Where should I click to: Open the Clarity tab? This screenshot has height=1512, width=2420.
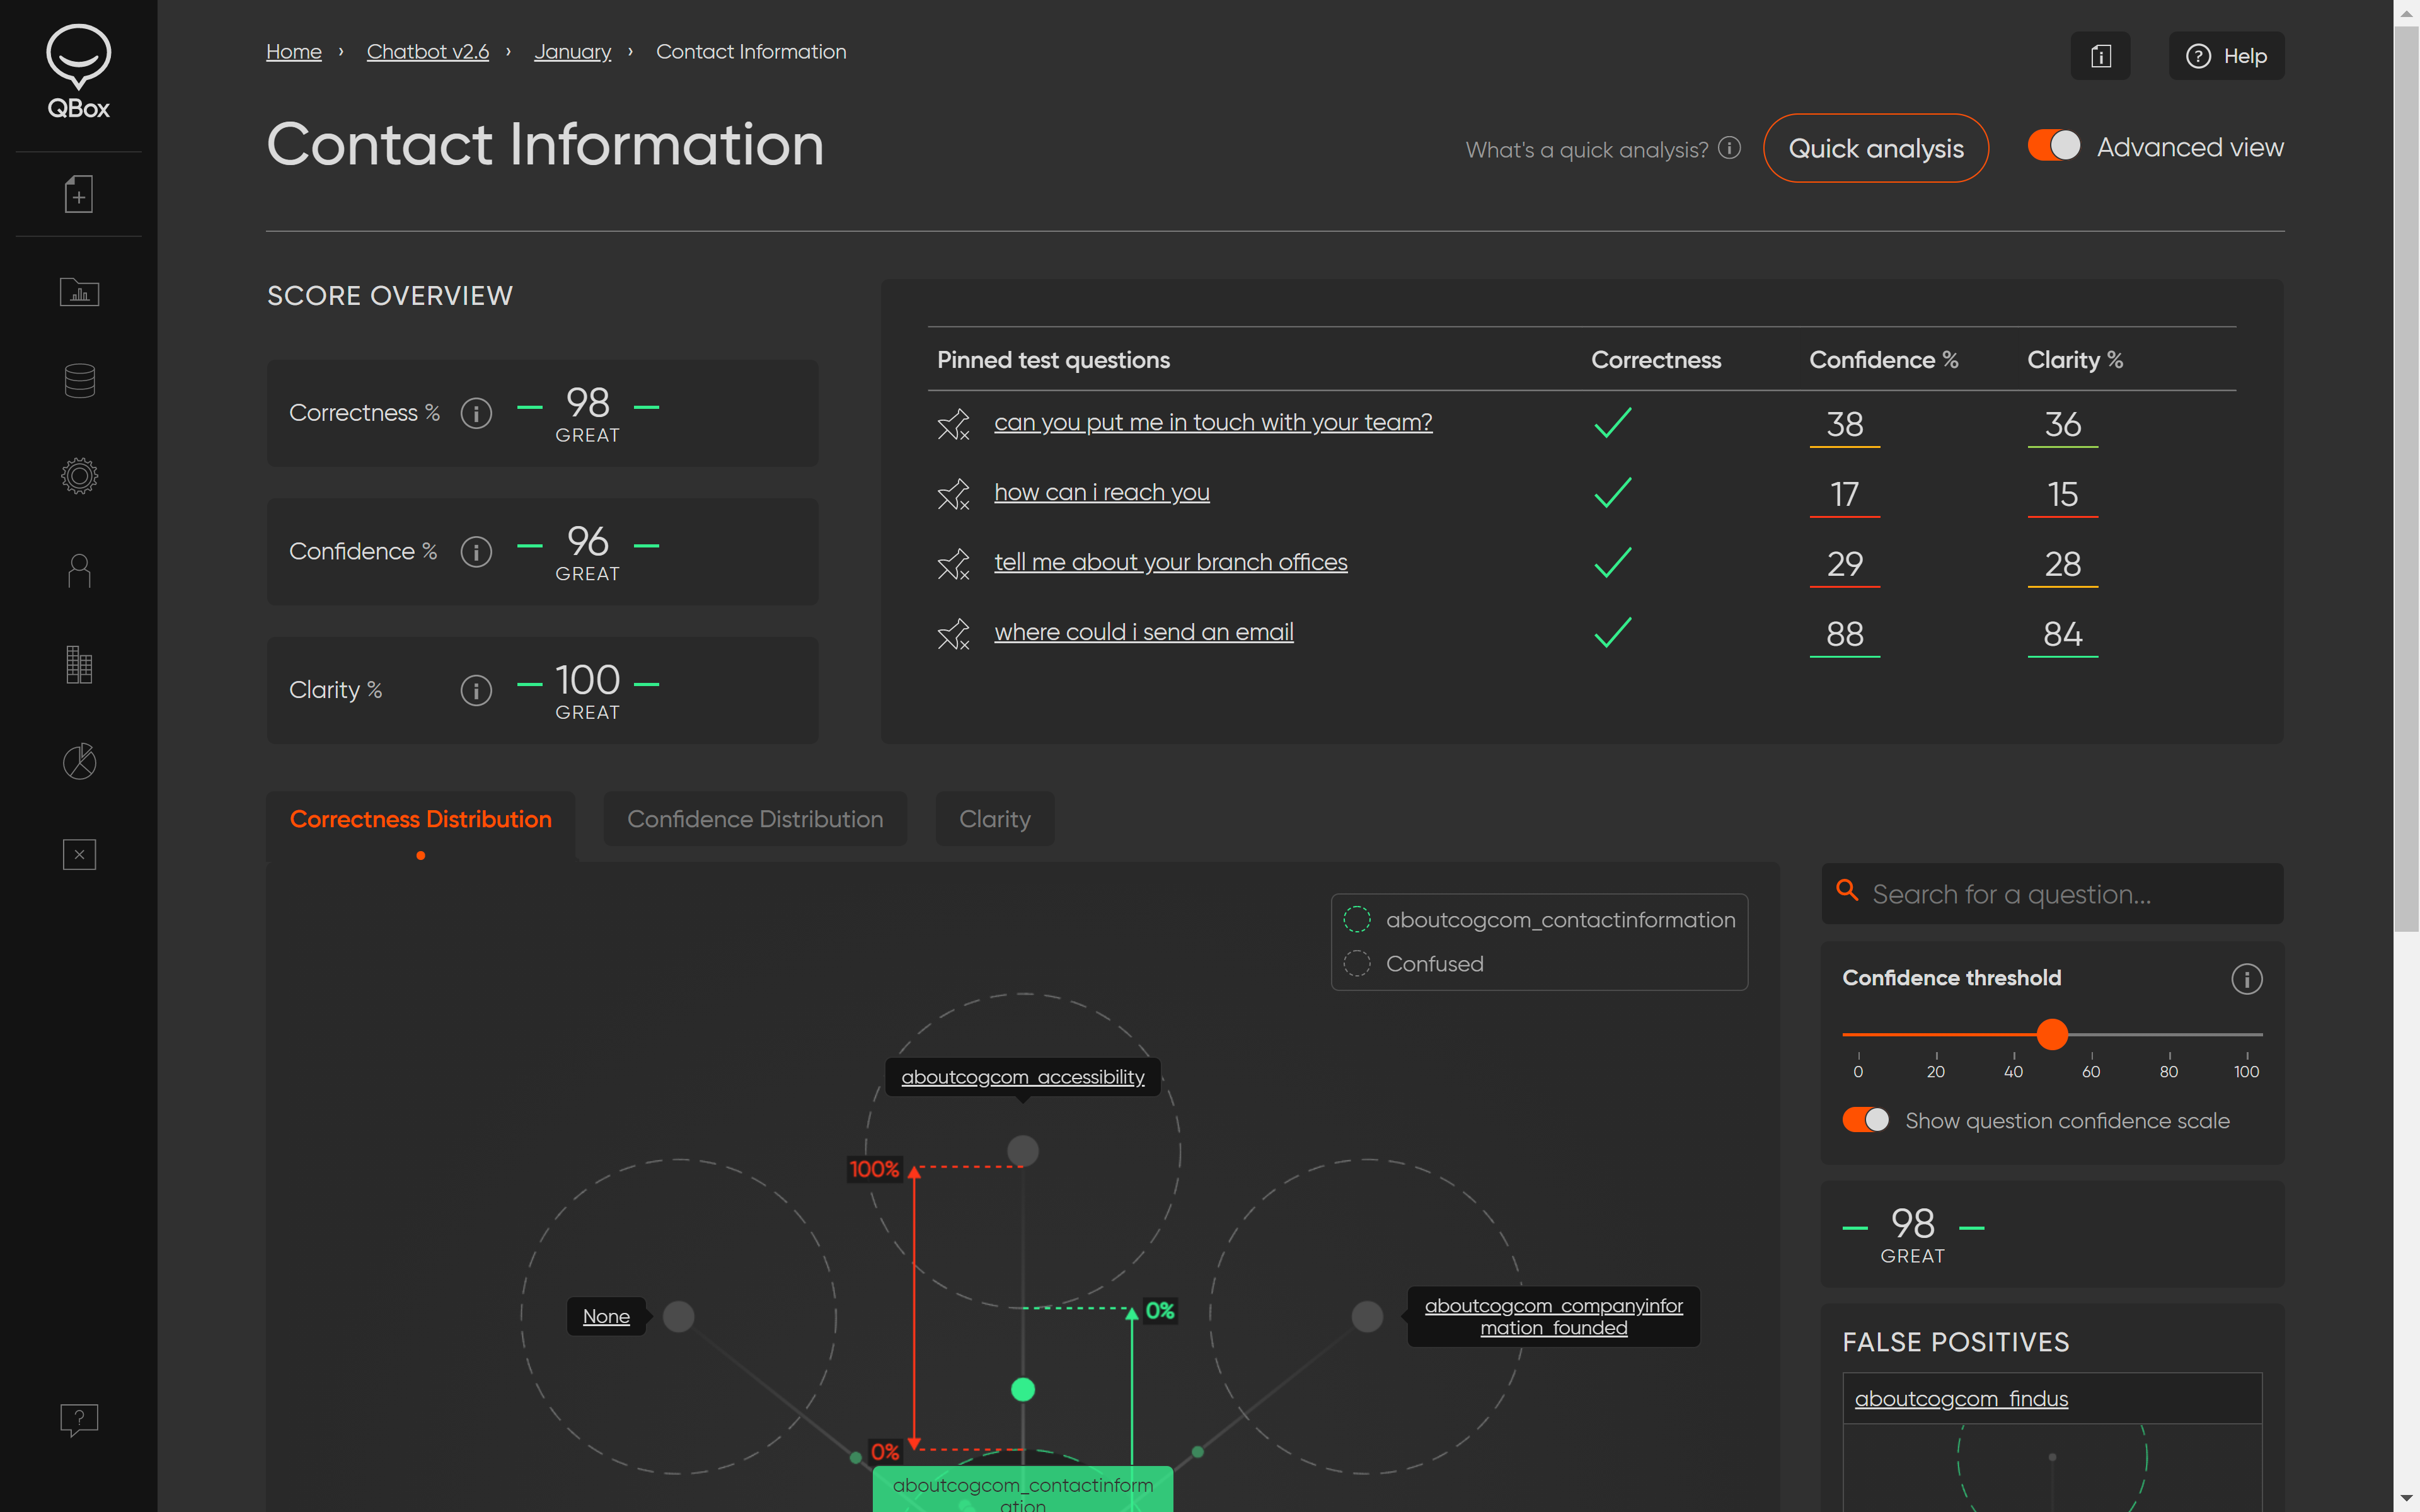[x=994, y=819]
